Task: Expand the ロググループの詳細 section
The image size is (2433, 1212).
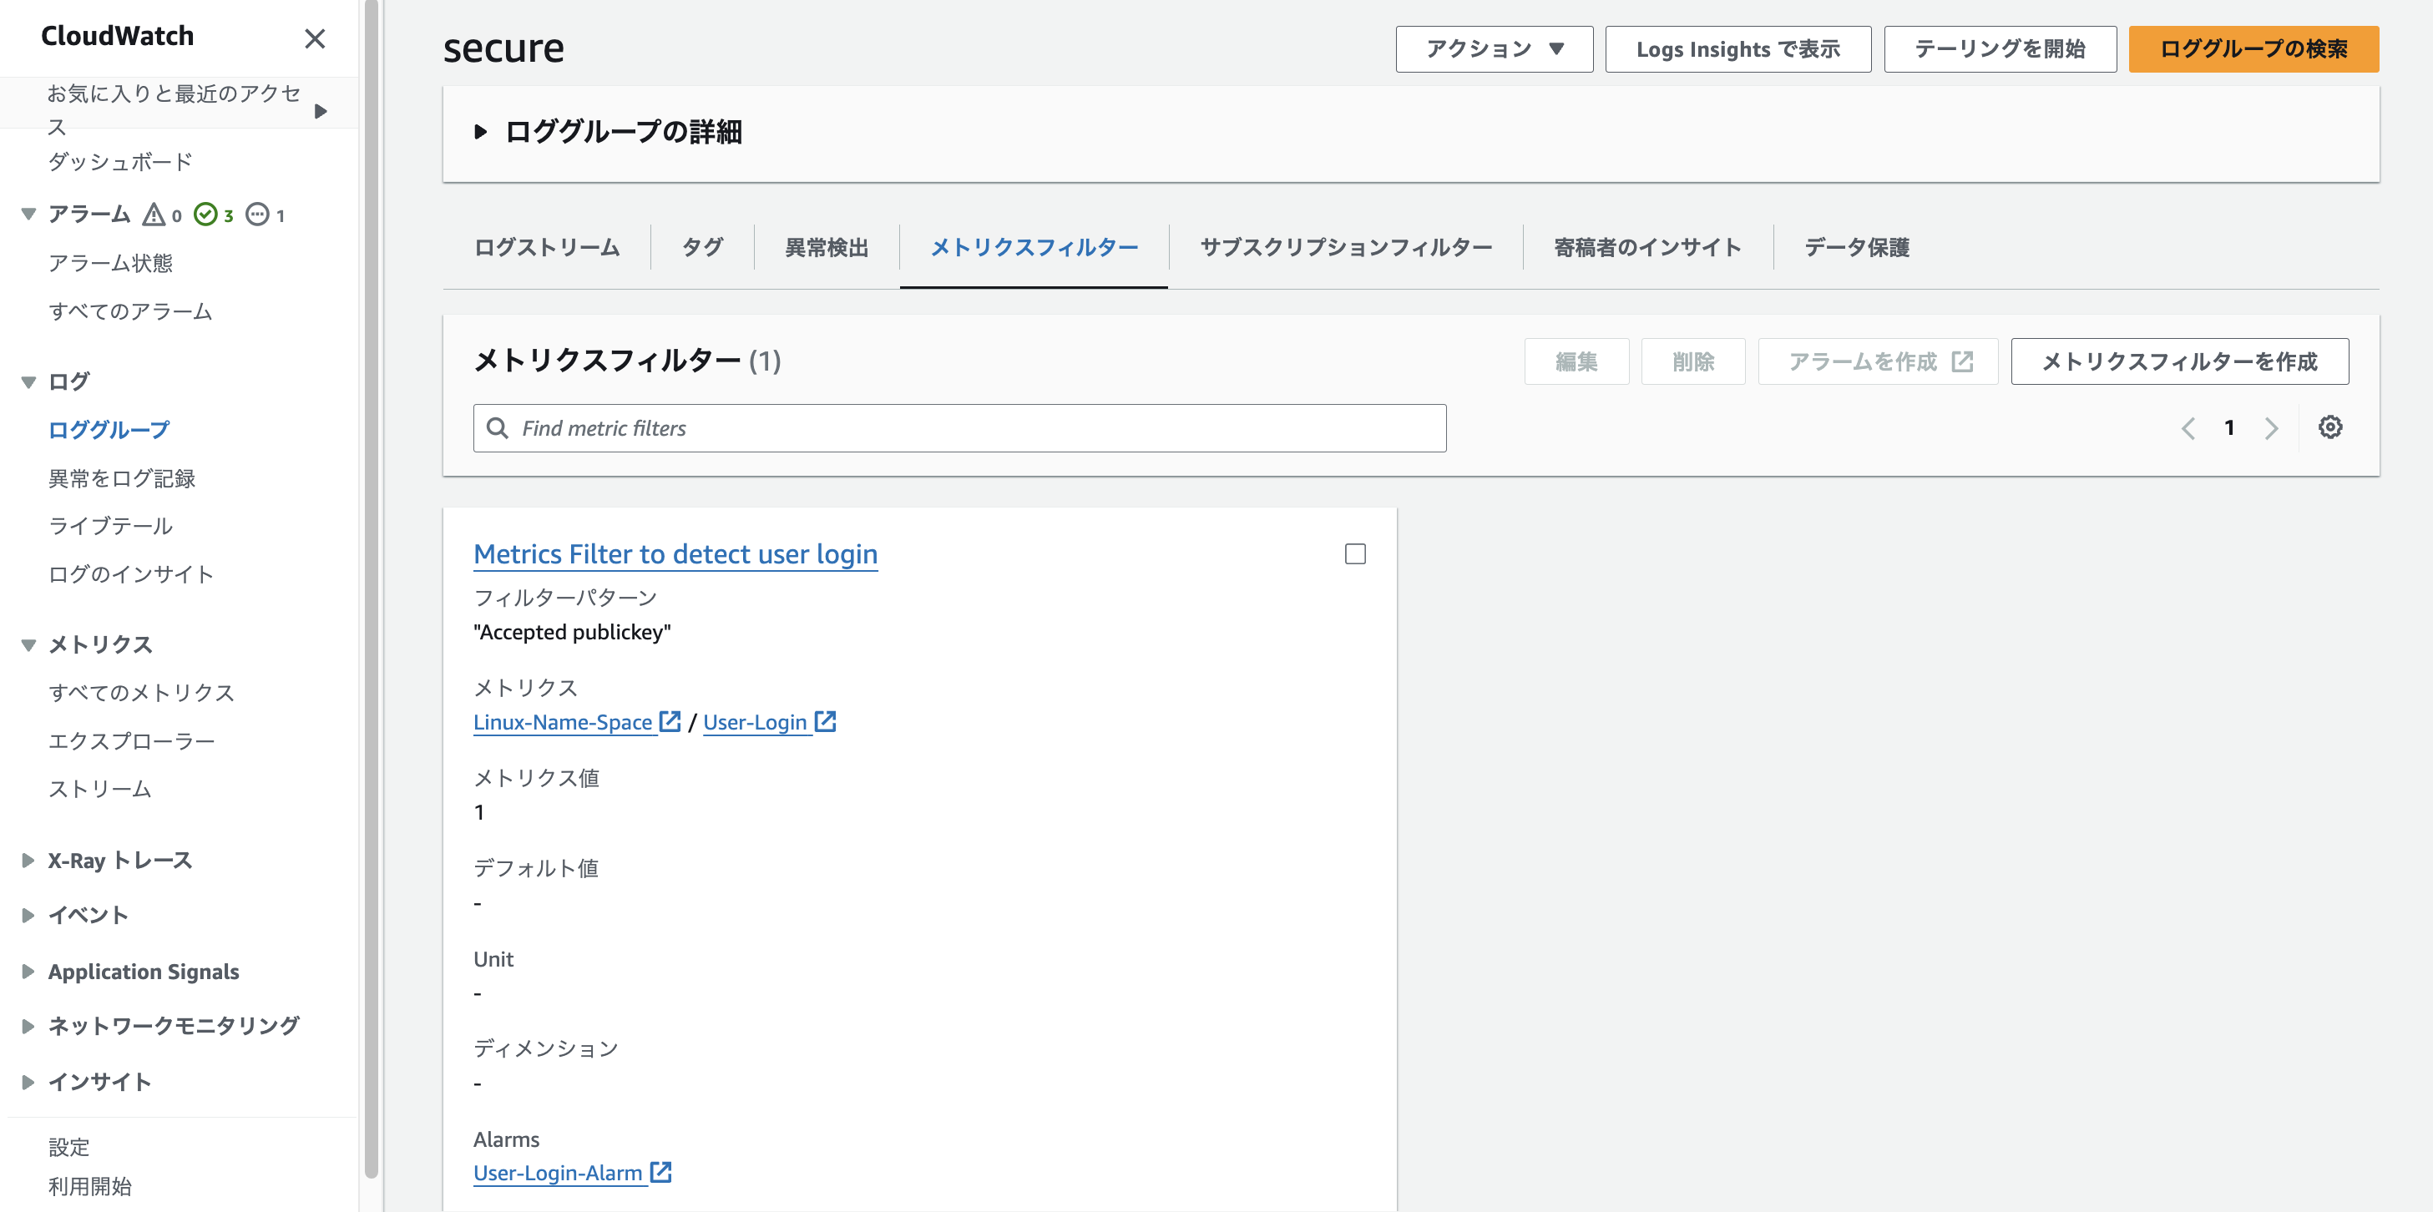Action: point(481,132)
